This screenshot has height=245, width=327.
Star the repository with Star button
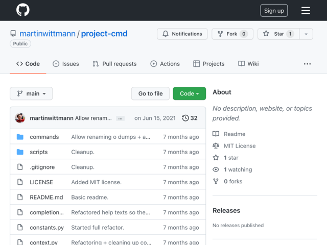coord(278,34)
